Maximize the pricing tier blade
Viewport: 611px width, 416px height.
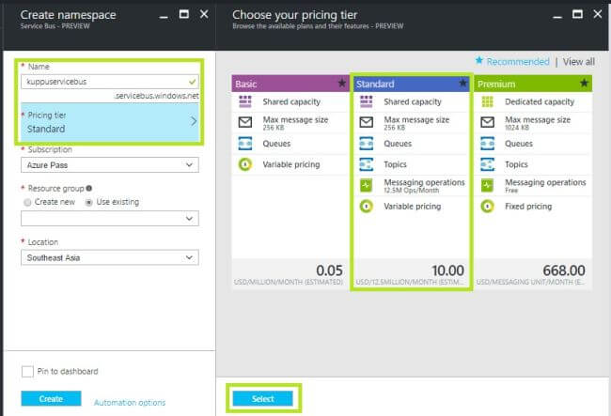(577, 14)
